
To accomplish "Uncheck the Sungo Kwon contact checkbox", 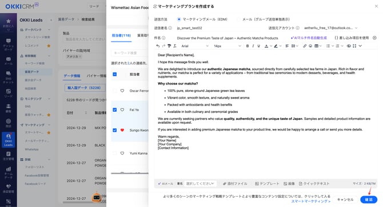I will [x=115, y=130].
